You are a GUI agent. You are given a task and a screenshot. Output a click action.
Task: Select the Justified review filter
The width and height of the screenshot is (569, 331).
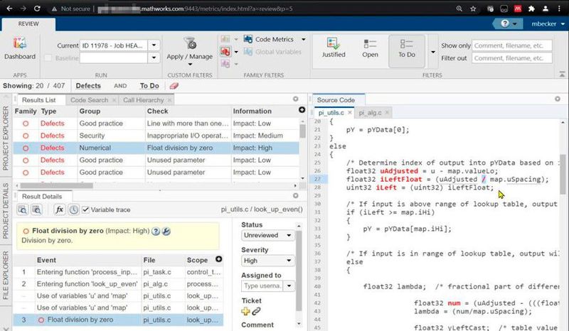tap(334, 48)
